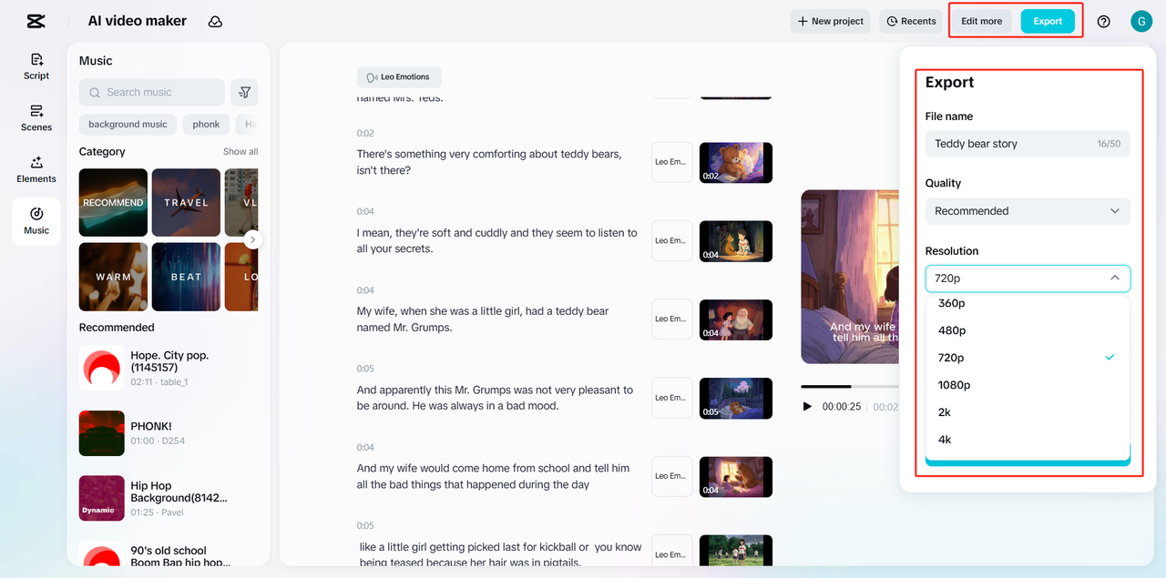The width and height of the screenshot is (1166, 578).
Task: Click the cloud icon beside AI video maker
Action: click(x=215, y=20)
